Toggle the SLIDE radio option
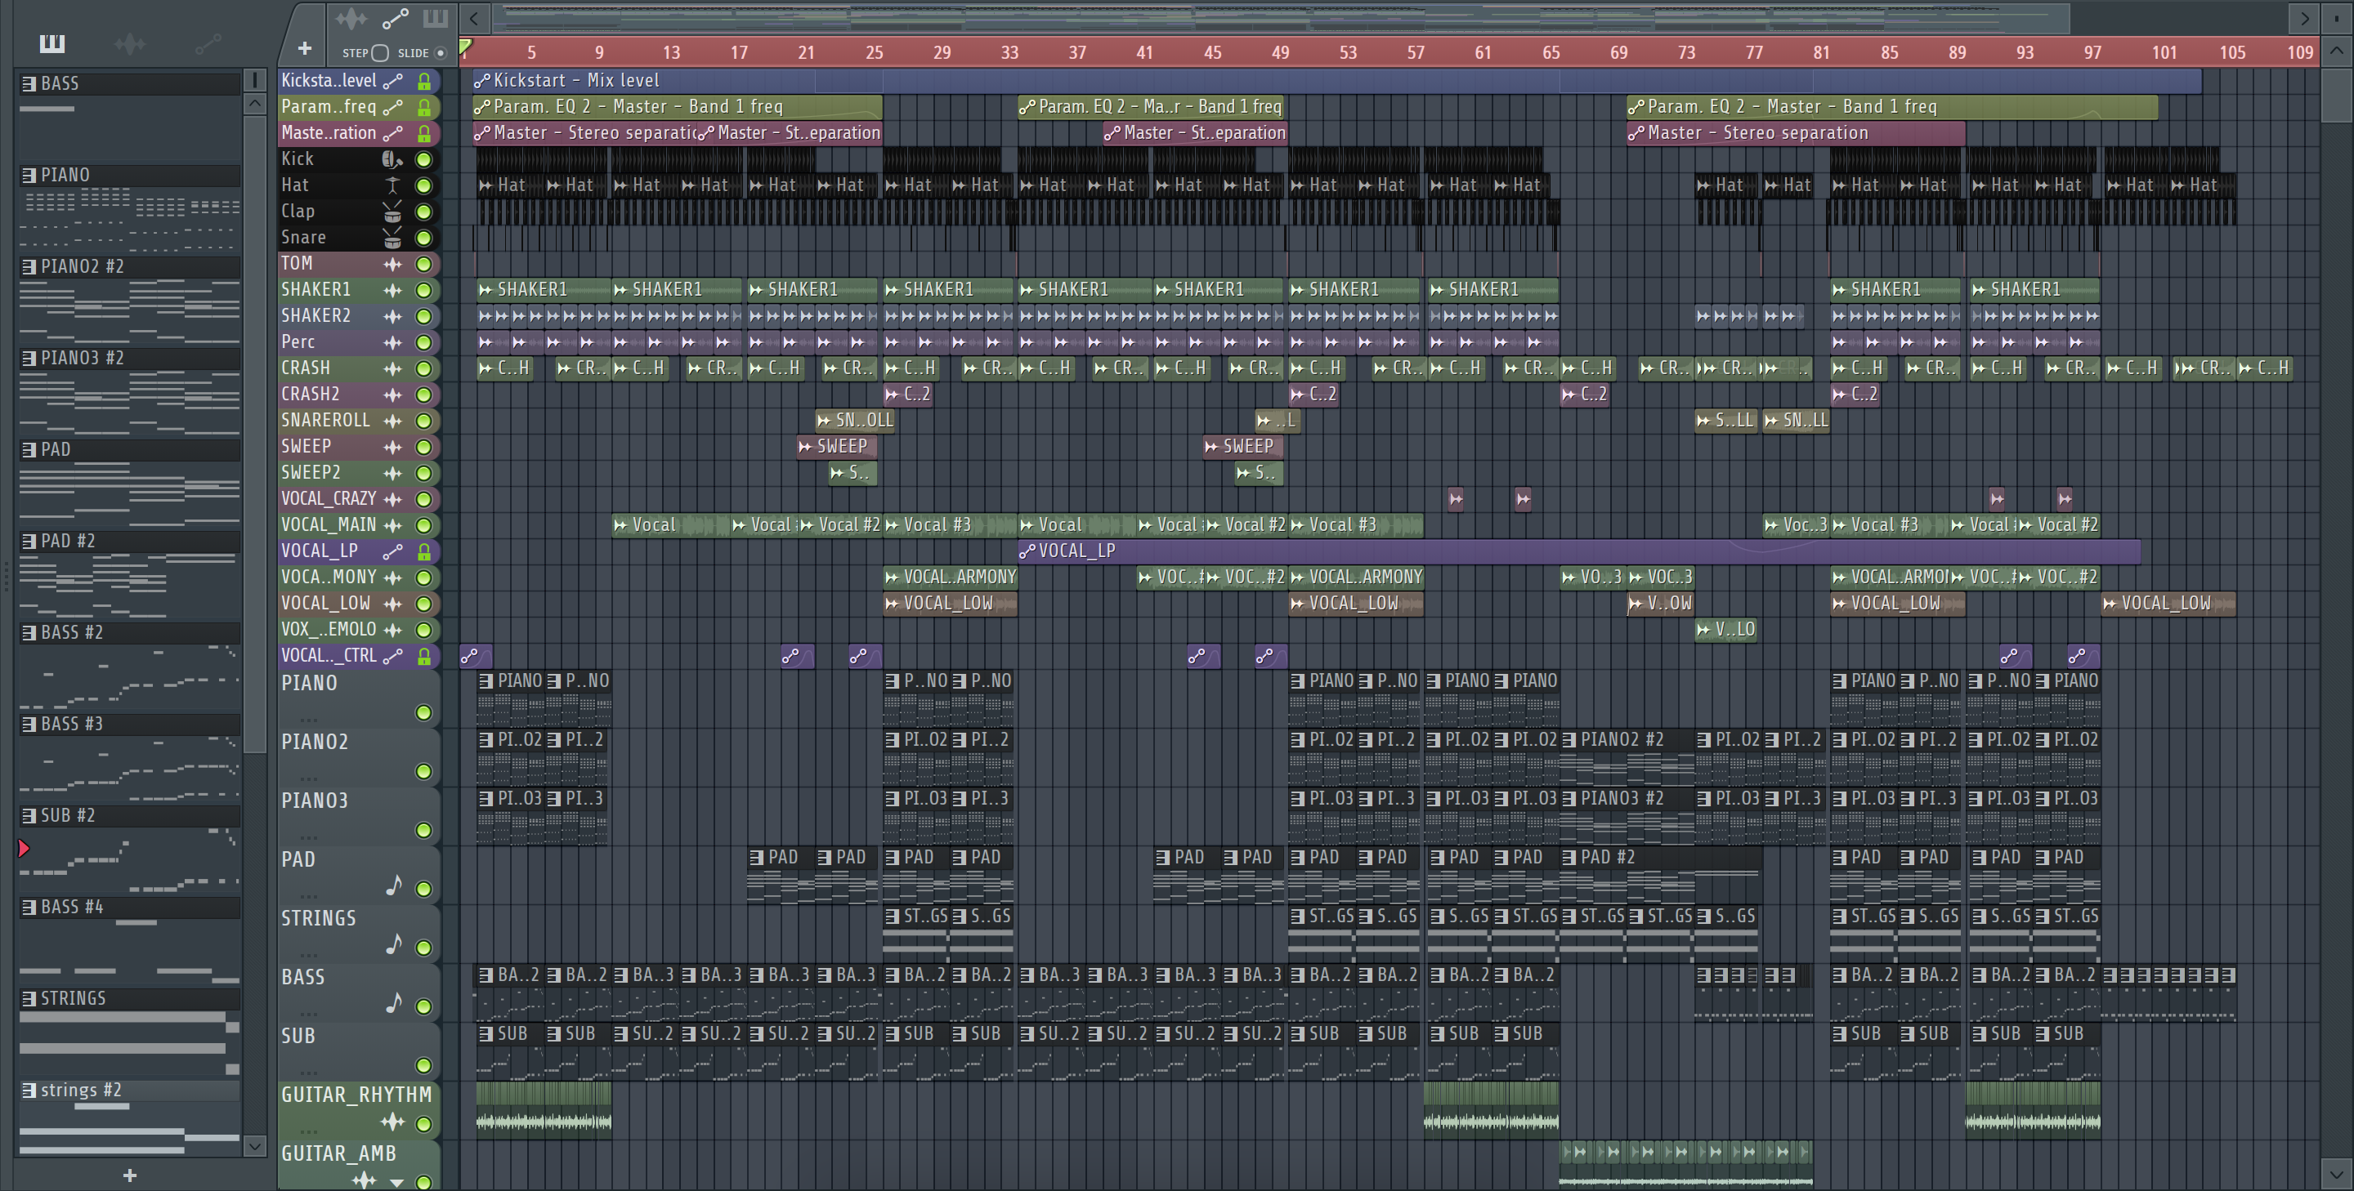This screenshot has height=1191, width=2354. tap(441, 53)
